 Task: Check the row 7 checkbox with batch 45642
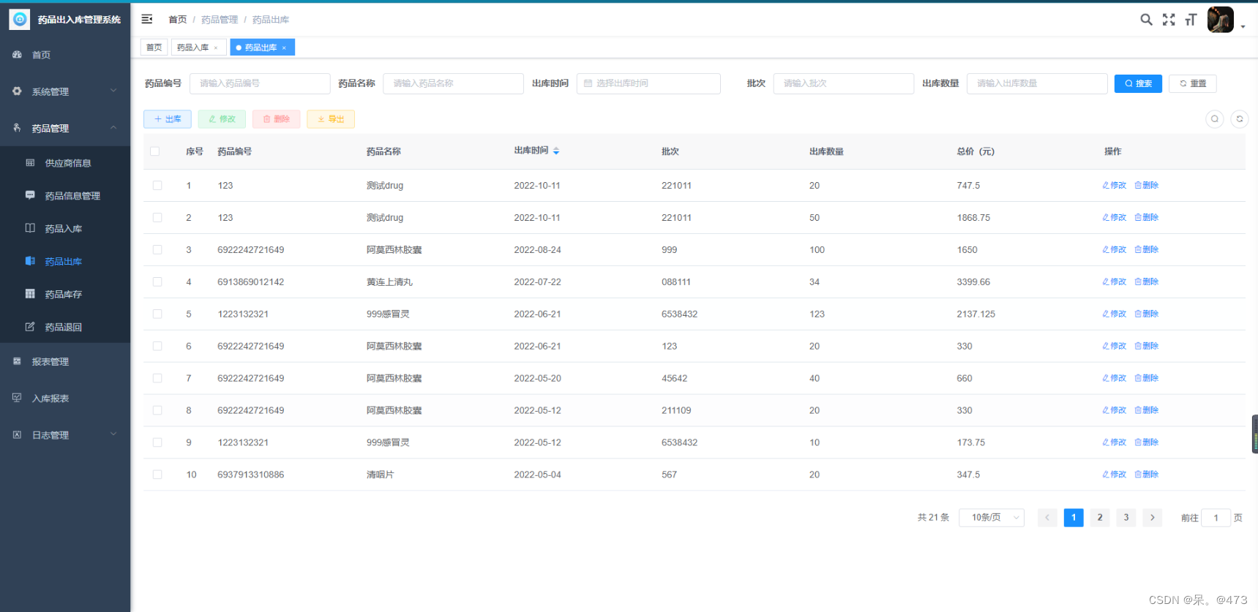[157, 379]
